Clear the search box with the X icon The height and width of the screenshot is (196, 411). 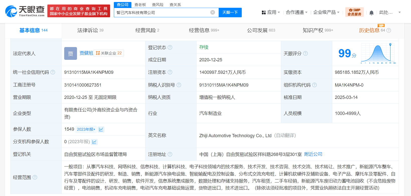(x=213, y=13)
